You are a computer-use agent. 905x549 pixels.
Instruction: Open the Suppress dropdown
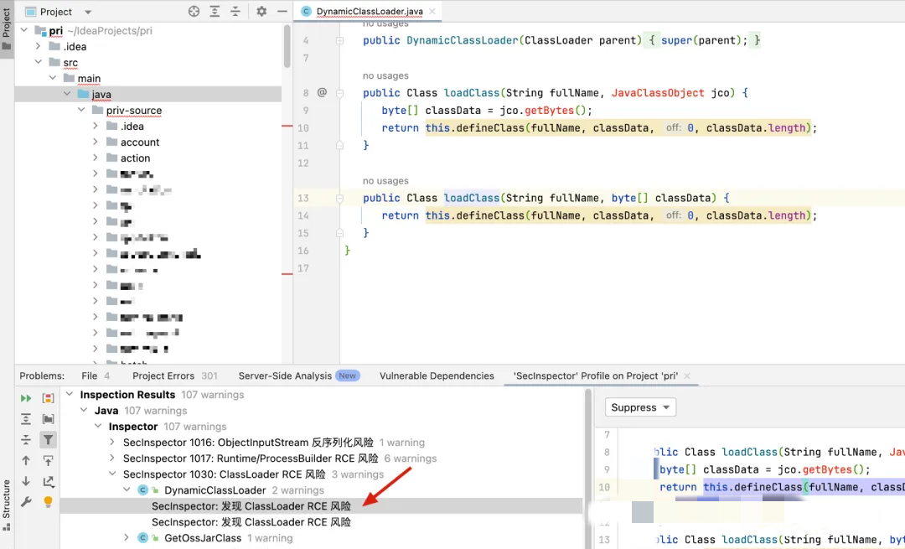click(640, 407)
